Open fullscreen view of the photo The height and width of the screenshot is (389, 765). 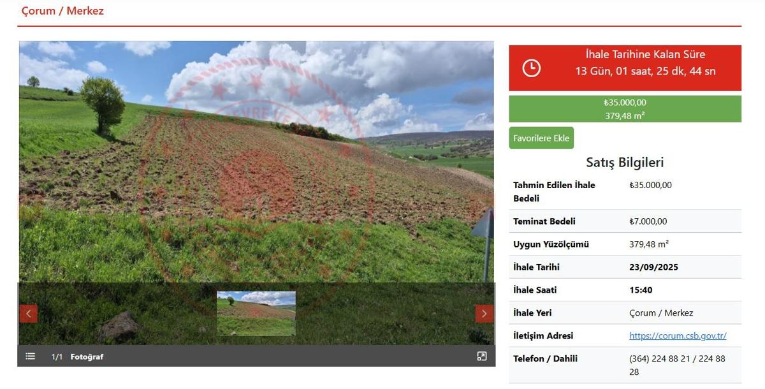coord(482,356)
